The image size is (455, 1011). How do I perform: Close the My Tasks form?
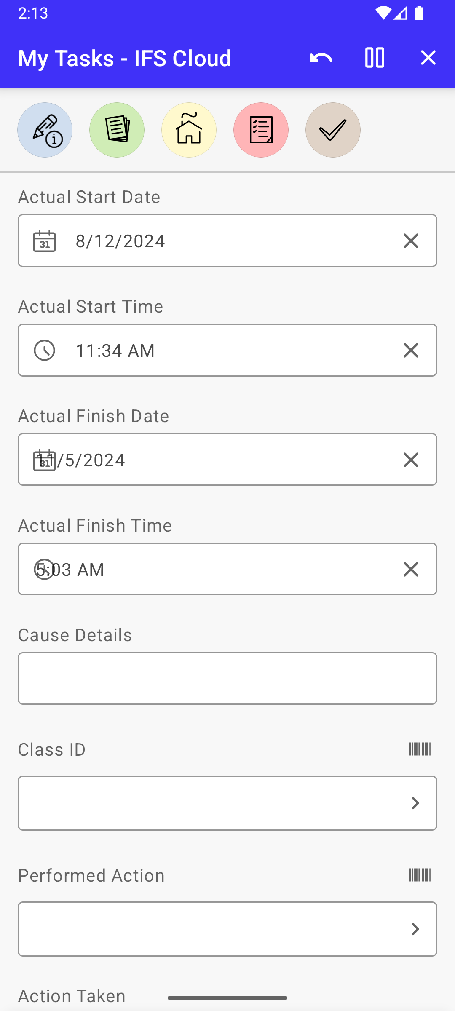tap(428, 58)
